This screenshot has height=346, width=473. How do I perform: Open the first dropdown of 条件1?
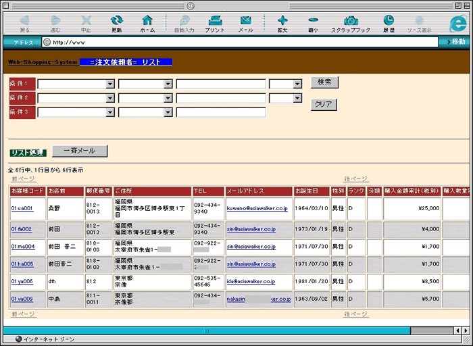coord(76,84)
